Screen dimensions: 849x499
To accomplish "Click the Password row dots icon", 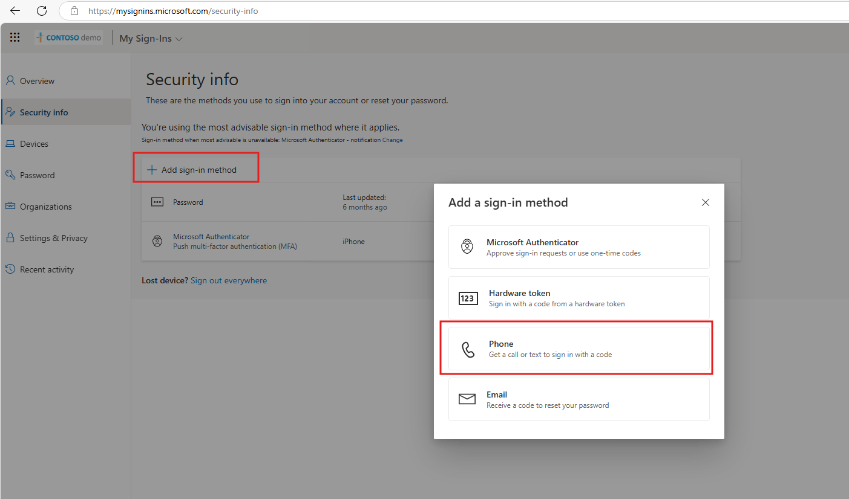I will click(157, 202).
